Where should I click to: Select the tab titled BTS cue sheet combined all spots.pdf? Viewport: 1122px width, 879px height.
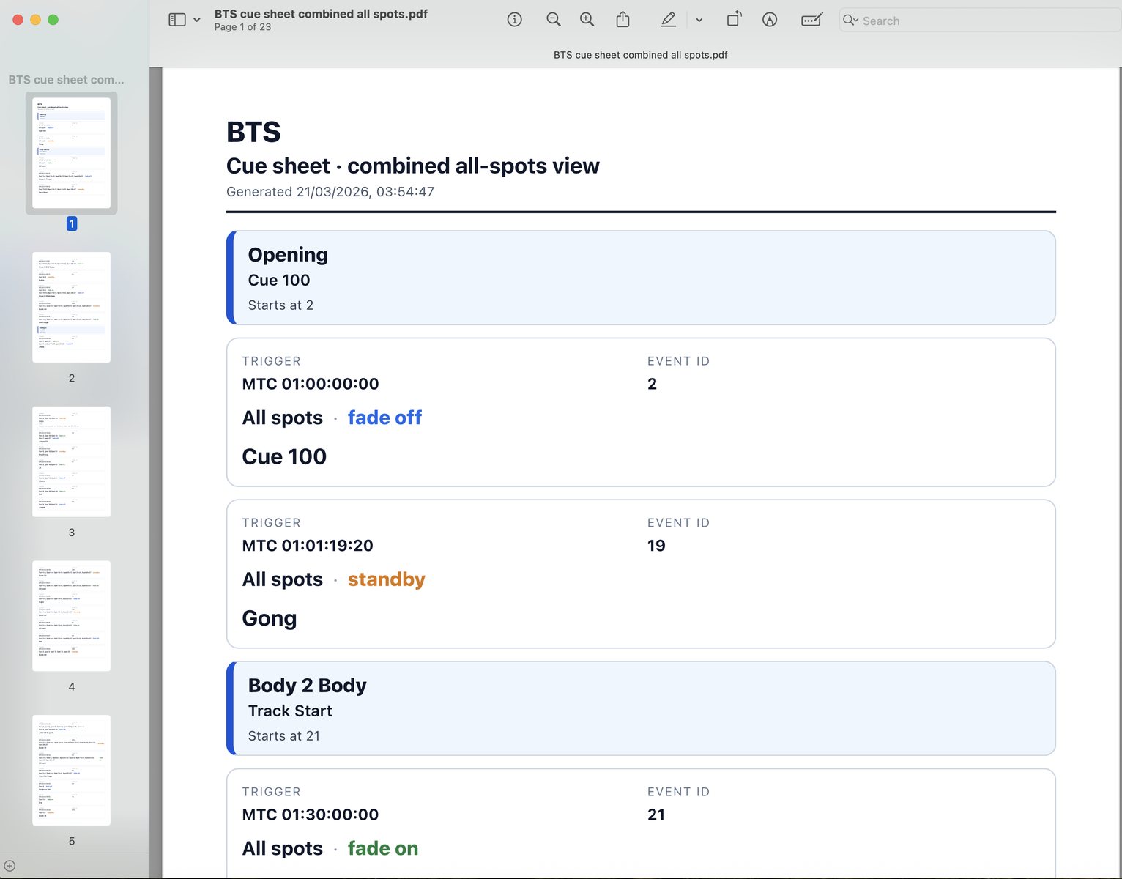tap(640, 55)
